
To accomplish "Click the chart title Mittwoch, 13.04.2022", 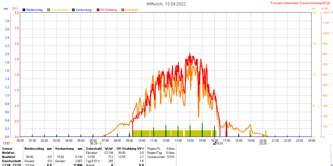I will click(166, 4).
